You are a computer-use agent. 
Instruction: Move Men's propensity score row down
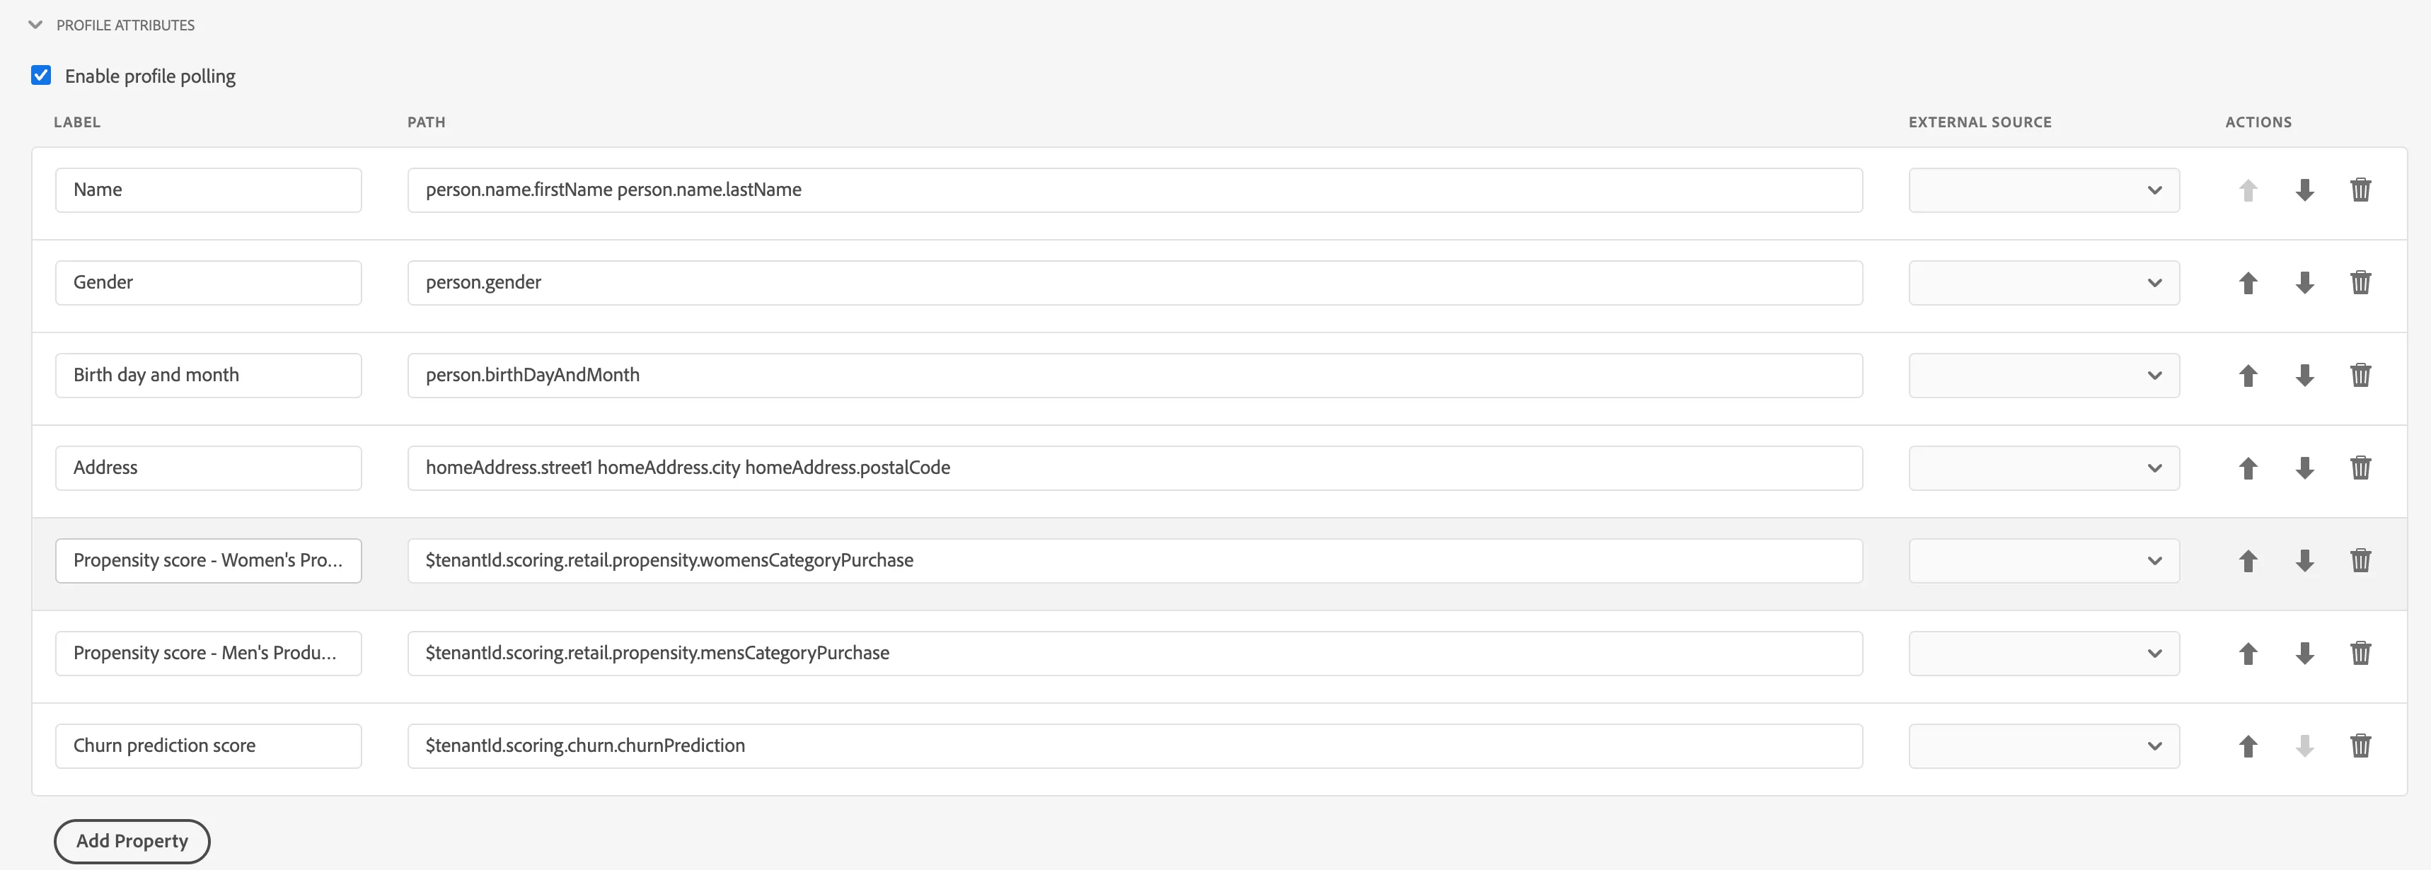click(2304, 653)
